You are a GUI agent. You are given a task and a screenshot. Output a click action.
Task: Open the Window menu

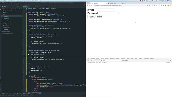click(37, 1)
